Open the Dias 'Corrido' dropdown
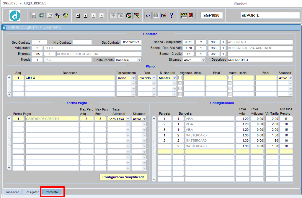 point(154,78)
